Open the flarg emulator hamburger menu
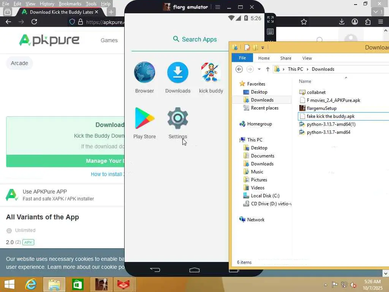The height and width of the screenshot is (292, 389). click(218, 7)
